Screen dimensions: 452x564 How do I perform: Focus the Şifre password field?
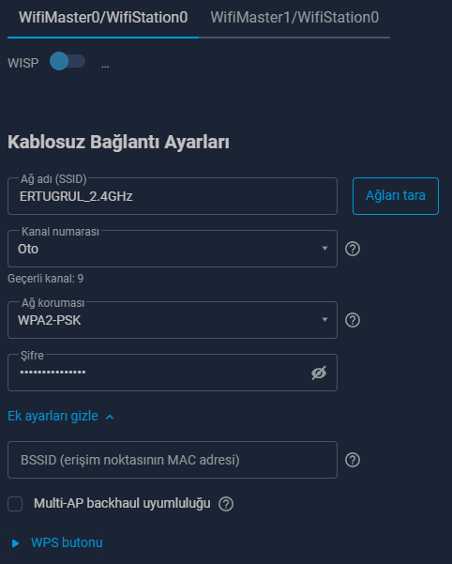[x=173, y=373]
